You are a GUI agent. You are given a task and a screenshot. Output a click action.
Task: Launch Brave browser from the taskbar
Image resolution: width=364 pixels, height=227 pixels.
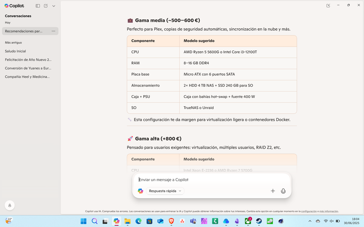coord(171,221)
